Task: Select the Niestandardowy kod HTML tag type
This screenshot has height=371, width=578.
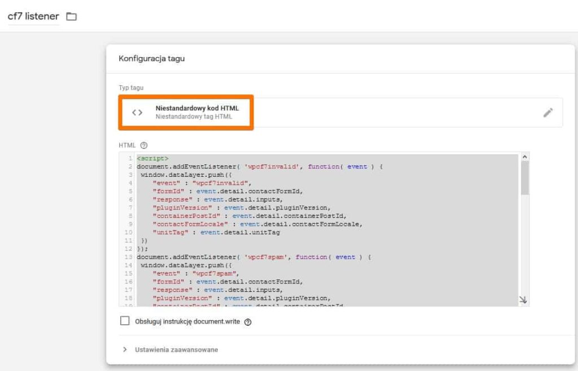Action: click(x=197, y=108)
